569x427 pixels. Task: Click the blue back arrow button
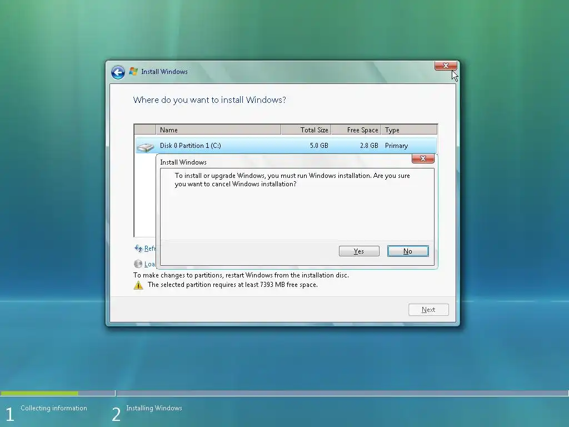pos(118,72)
